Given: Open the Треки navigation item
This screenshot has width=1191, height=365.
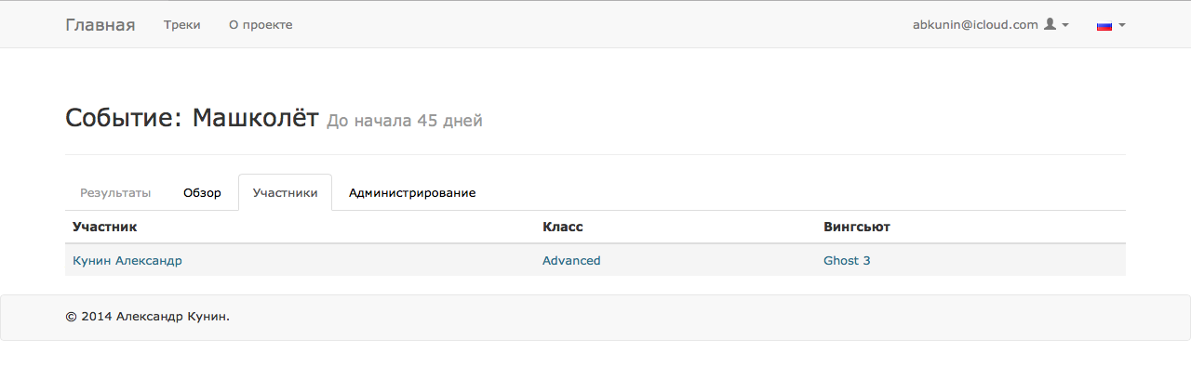Looking at the screenshot, I should point(181,25).
